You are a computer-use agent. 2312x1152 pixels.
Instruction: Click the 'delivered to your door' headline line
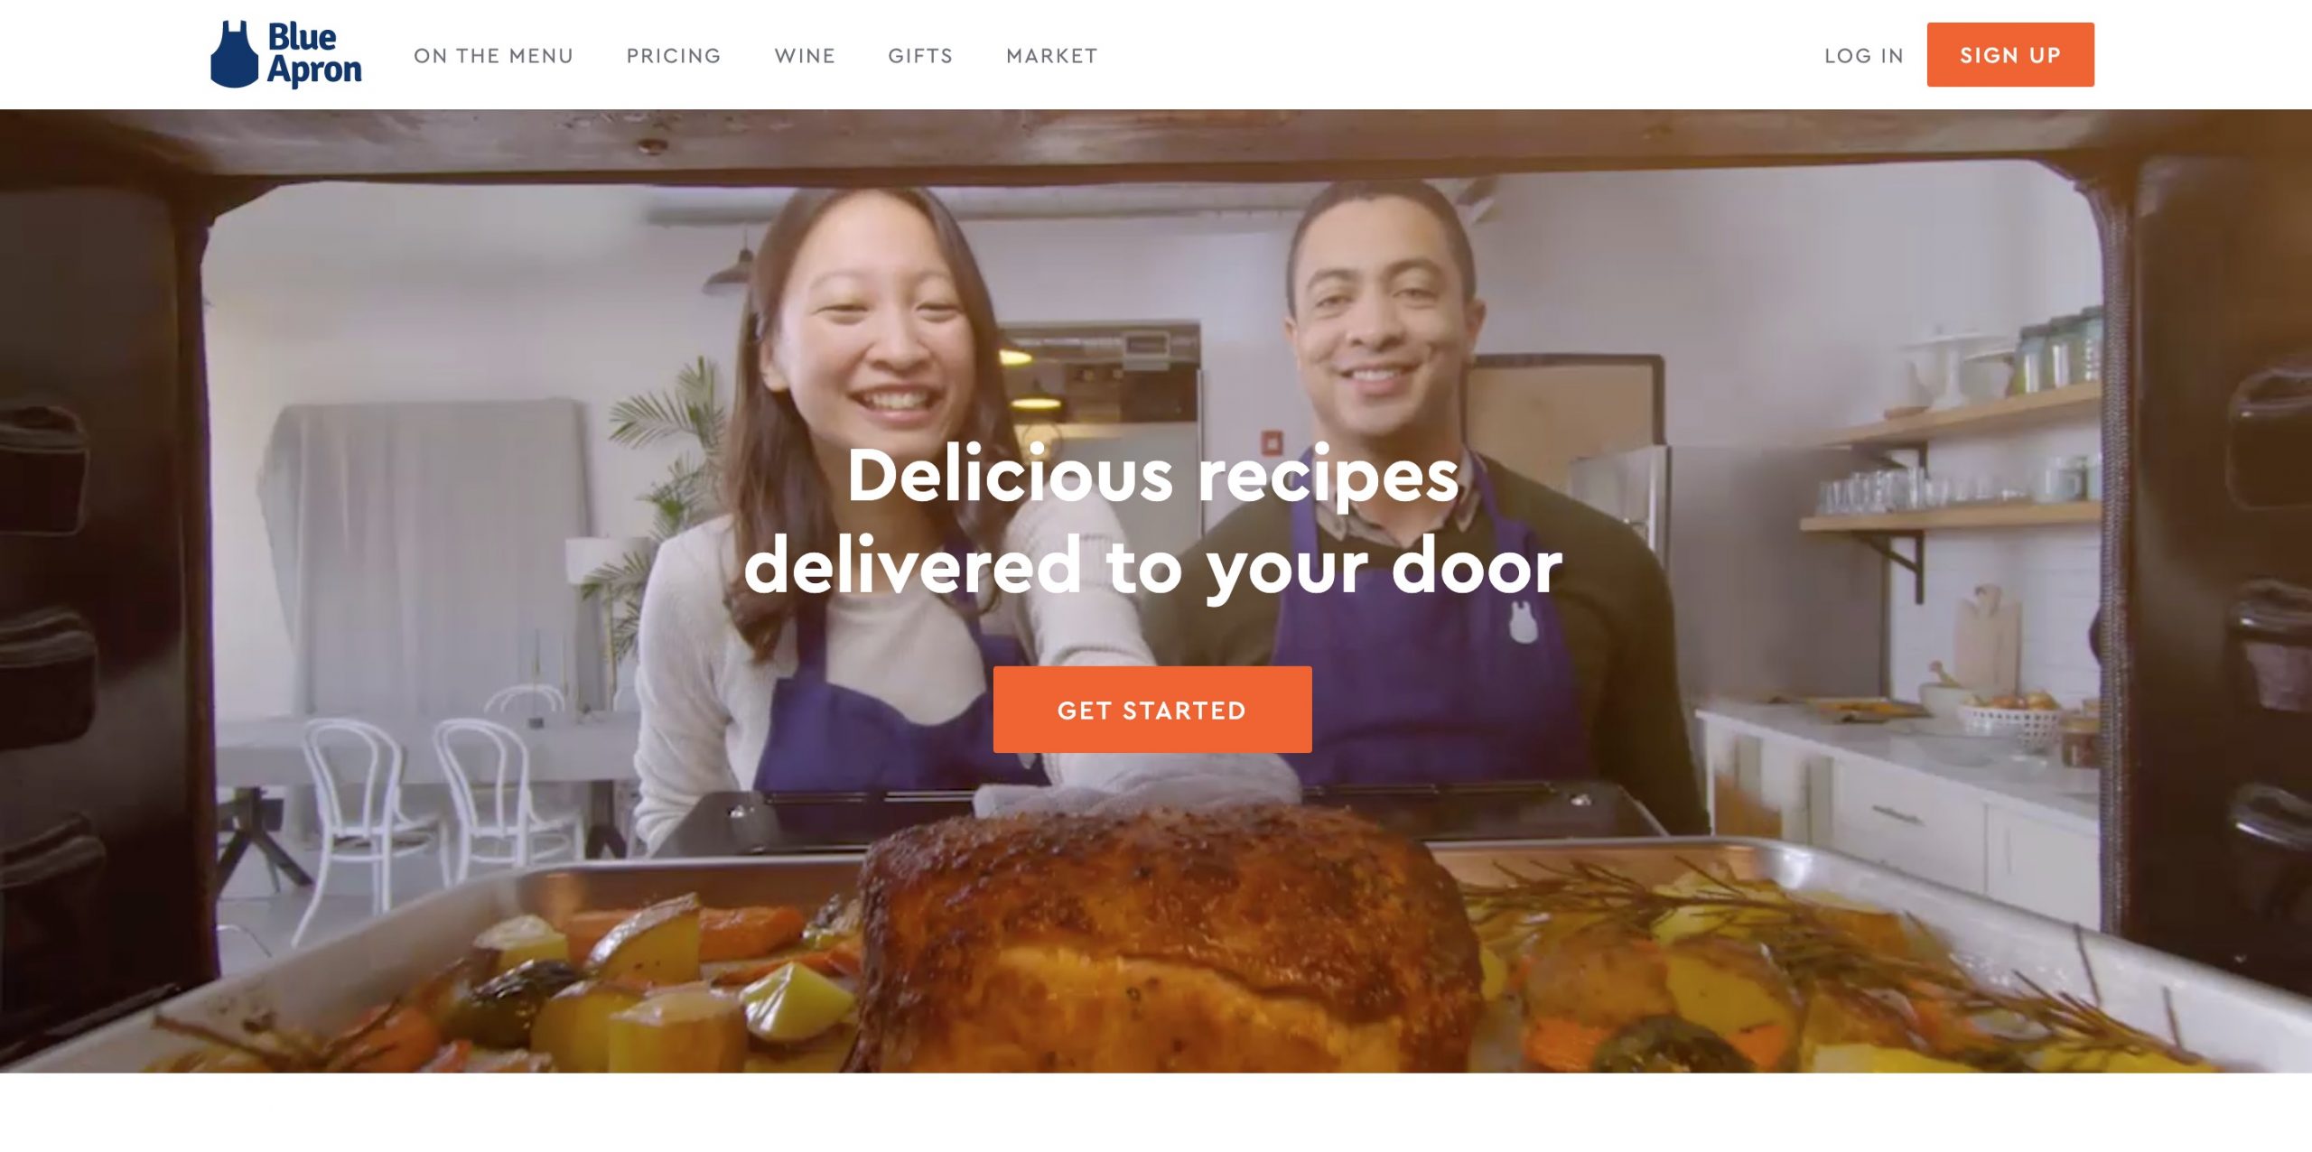(x=1152, y=566)
